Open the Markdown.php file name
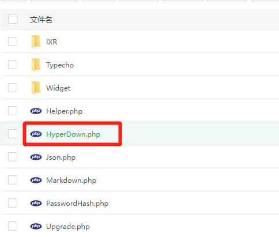279x237 pixels. click(x=71, y=180)
